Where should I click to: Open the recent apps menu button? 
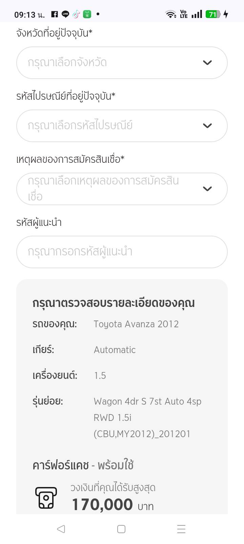pyautogui.click(x=181, y=529)
